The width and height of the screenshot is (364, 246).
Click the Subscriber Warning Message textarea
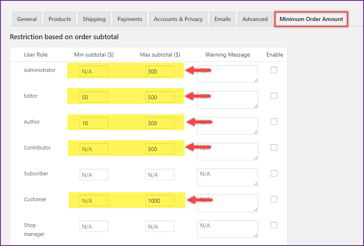pos(227,177)
